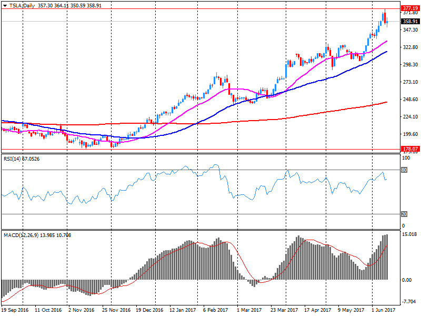Select the 6 Feb 2017 date label
The image size is (421, 316).
click(x=215, y=310)
